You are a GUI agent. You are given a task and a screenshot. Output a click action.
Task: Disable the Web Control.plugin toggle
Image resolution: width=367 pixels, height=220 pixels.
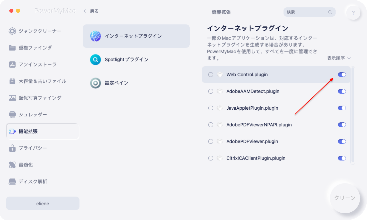(342, 75)
